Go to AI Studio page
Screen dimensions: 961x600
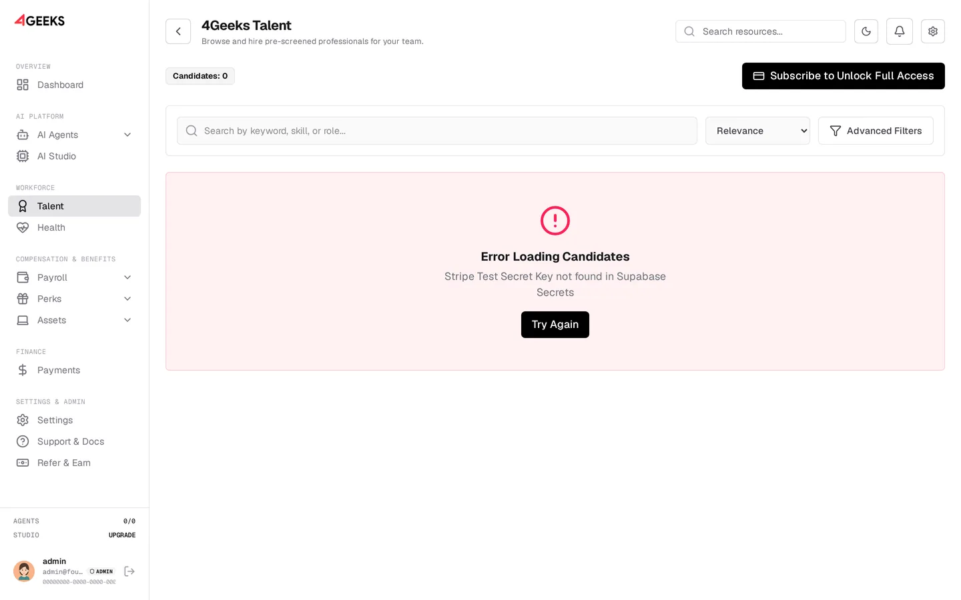tap(74, 156)
